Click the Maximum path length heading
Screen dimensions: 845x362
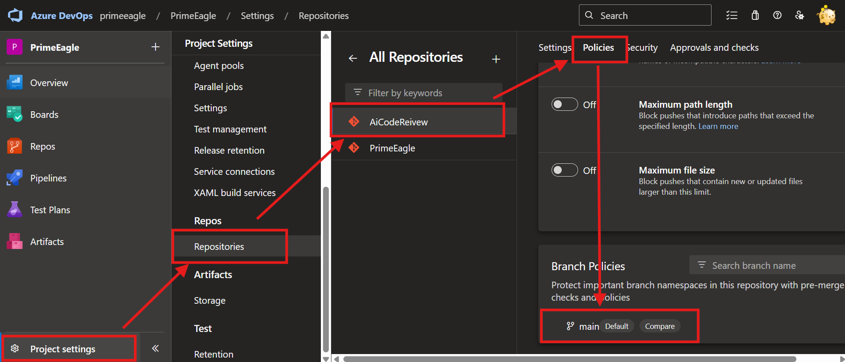point(685,104)
